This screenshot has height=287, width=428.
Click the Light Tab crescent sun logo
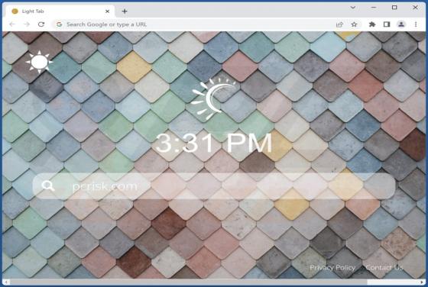pyautogui.click(x=214, y=98)
